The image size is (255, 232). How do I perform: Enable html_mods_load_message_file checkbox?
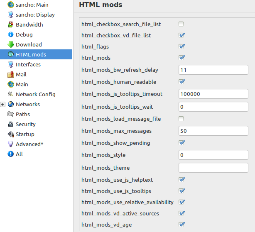pyautogui.click(x=181, y=119)
